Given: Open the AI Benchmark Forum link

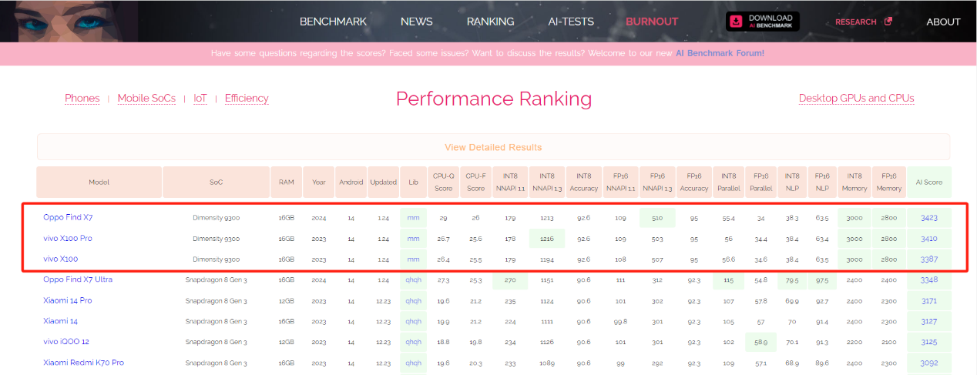Looking at the screenshot, I should (720, 53).
